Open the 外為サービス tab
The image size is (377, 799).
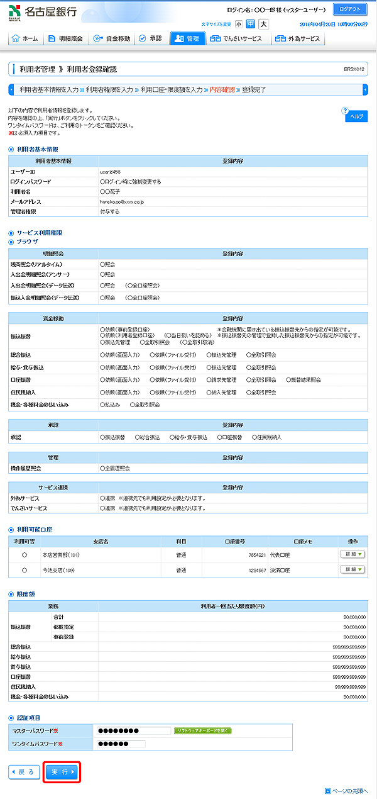click(297, 38)
